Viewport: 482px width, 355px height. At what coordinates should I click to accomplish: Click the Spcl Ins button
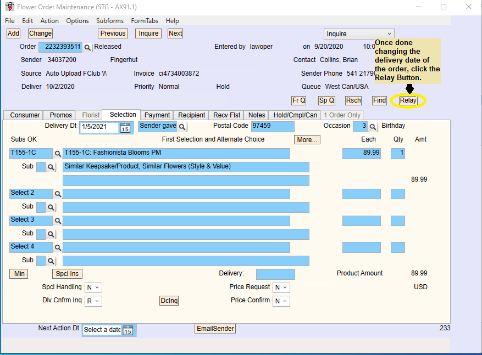[x=67, y=274]
